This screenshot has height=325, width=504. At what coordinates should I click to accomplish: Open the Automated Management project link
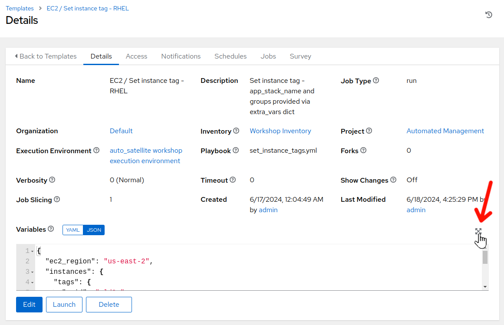445,131
